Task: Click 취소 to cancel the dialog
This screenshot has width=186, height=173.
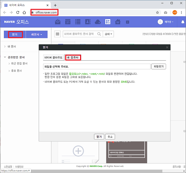Action: [x=110, y=137]
